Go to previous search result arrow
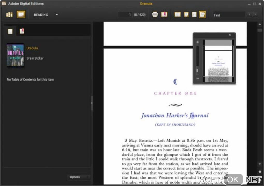264x186 pixels. coord(249,15)
